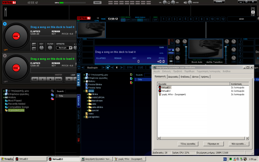Screen dimensions: 259x162
Task: Click Πέρασμα σε button
Action: [x=213, y=144]
